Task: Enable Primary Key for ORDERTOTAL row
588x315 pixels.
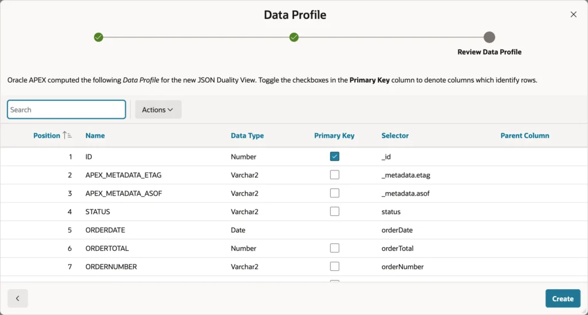Action: pyautogui.click(x=335, y=248)
